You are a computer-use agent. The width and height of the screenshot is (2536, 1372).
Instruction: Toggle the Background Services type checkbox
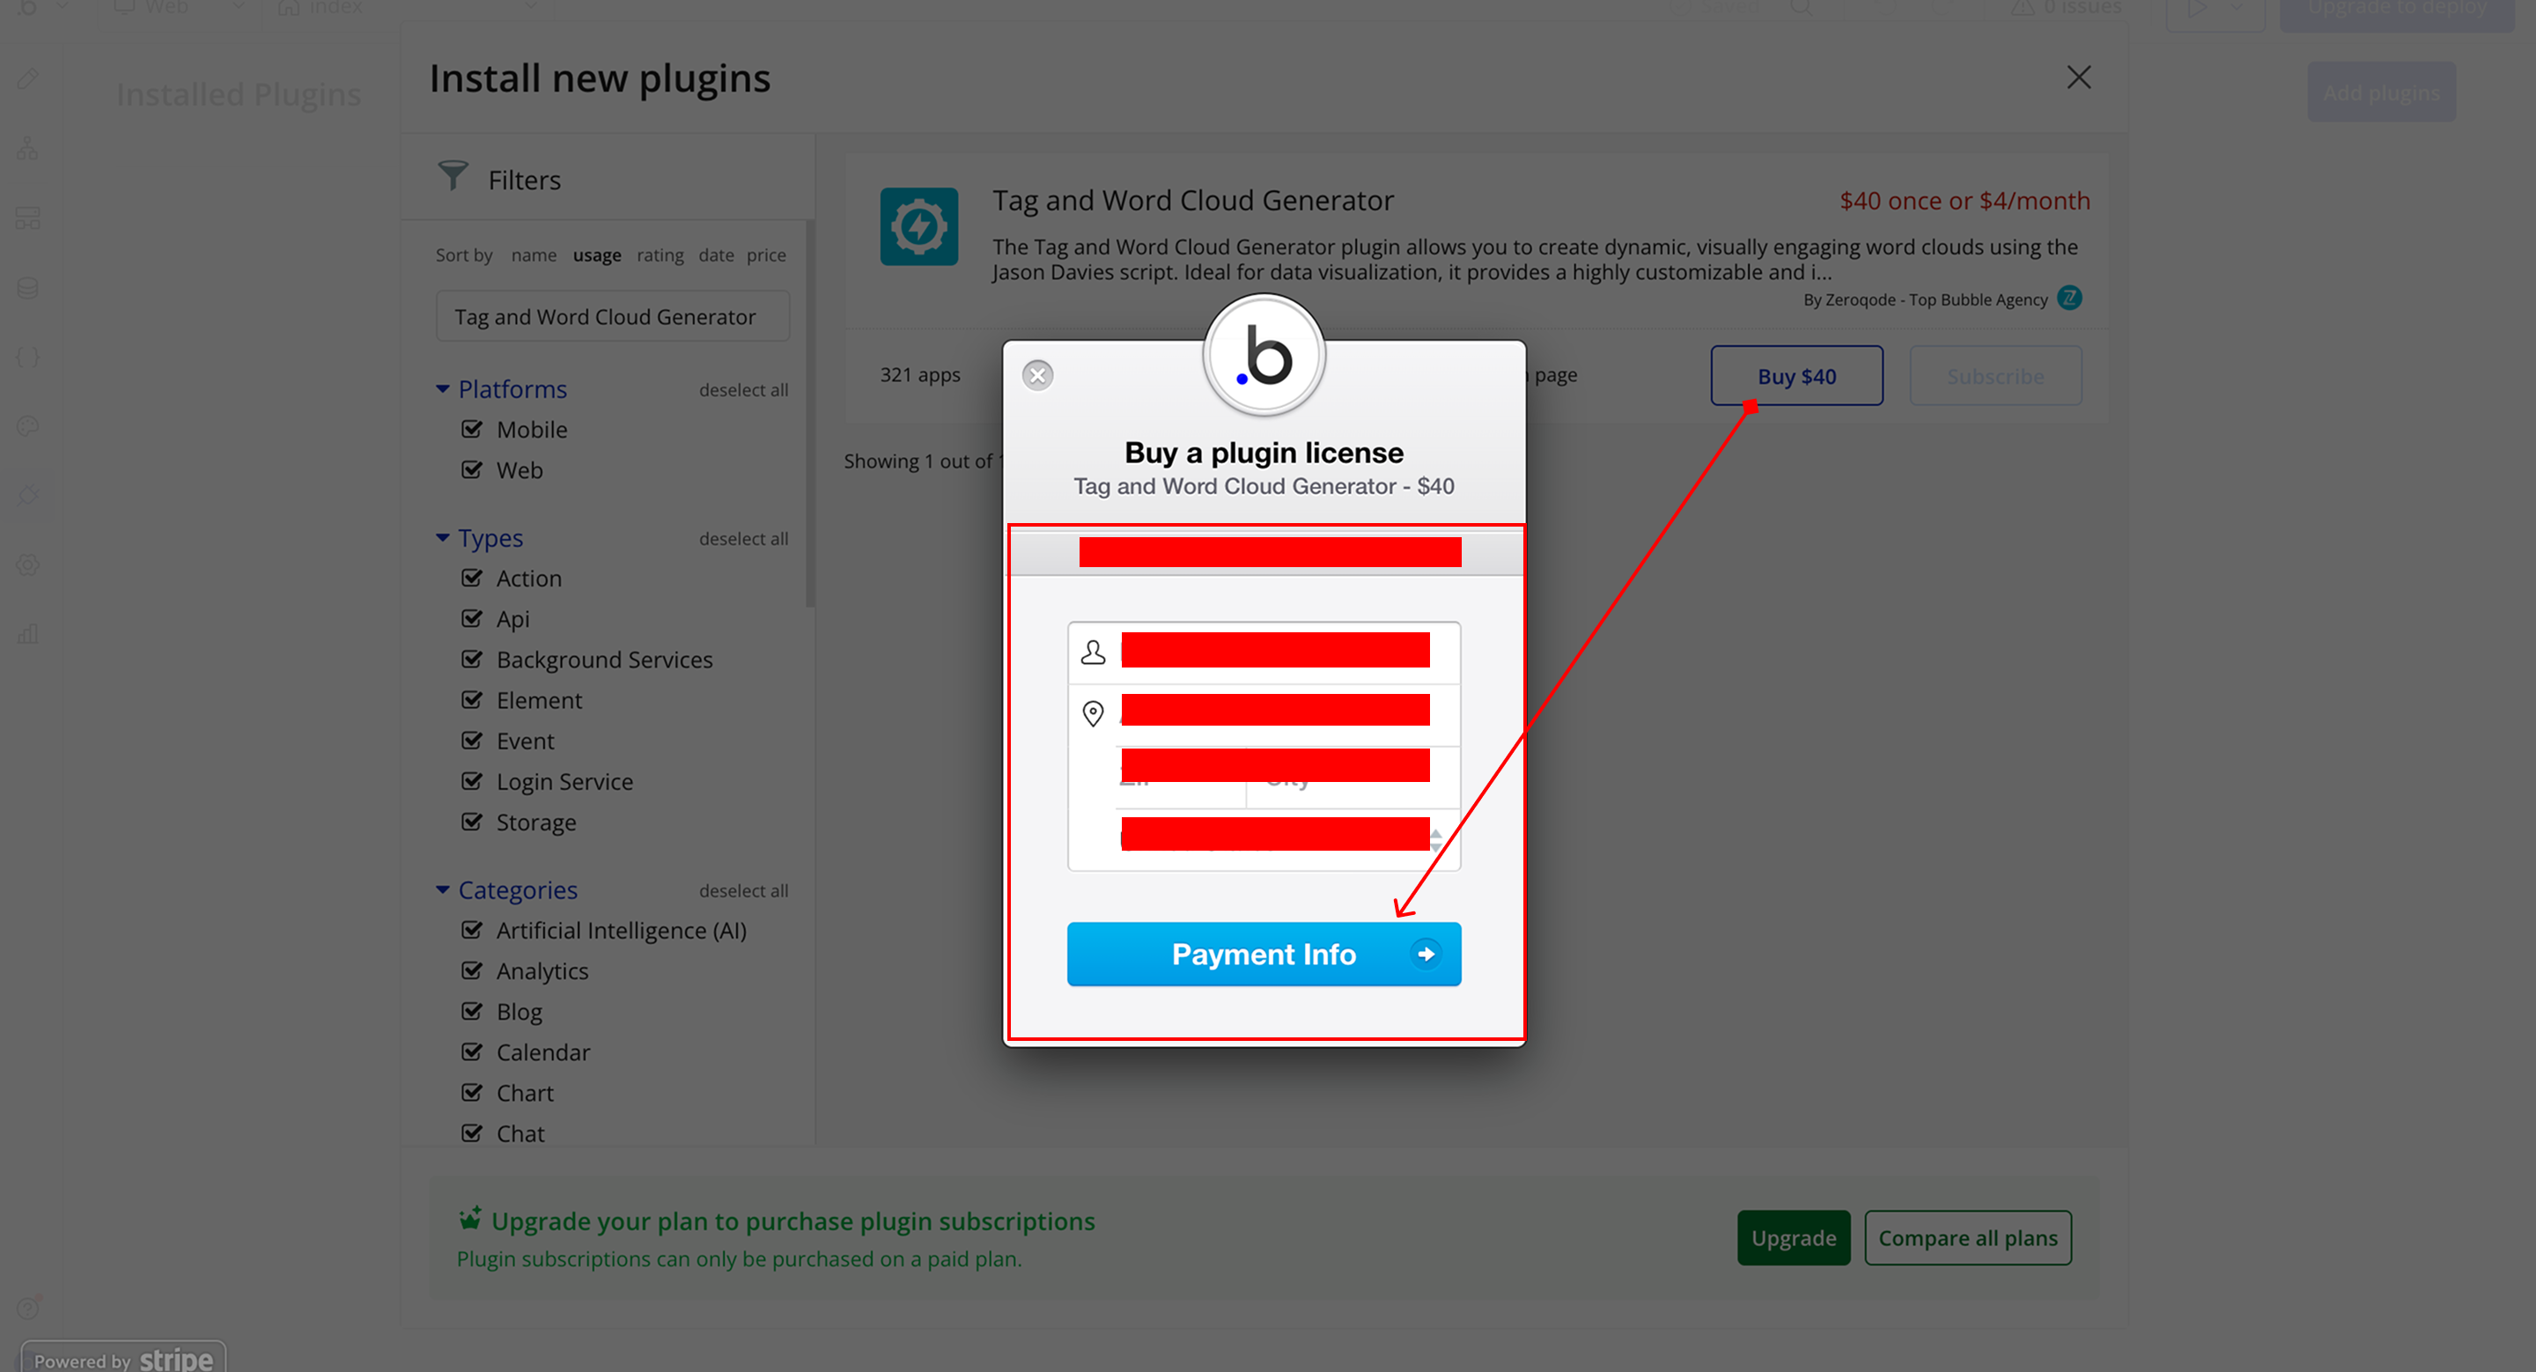click(473, 660)
